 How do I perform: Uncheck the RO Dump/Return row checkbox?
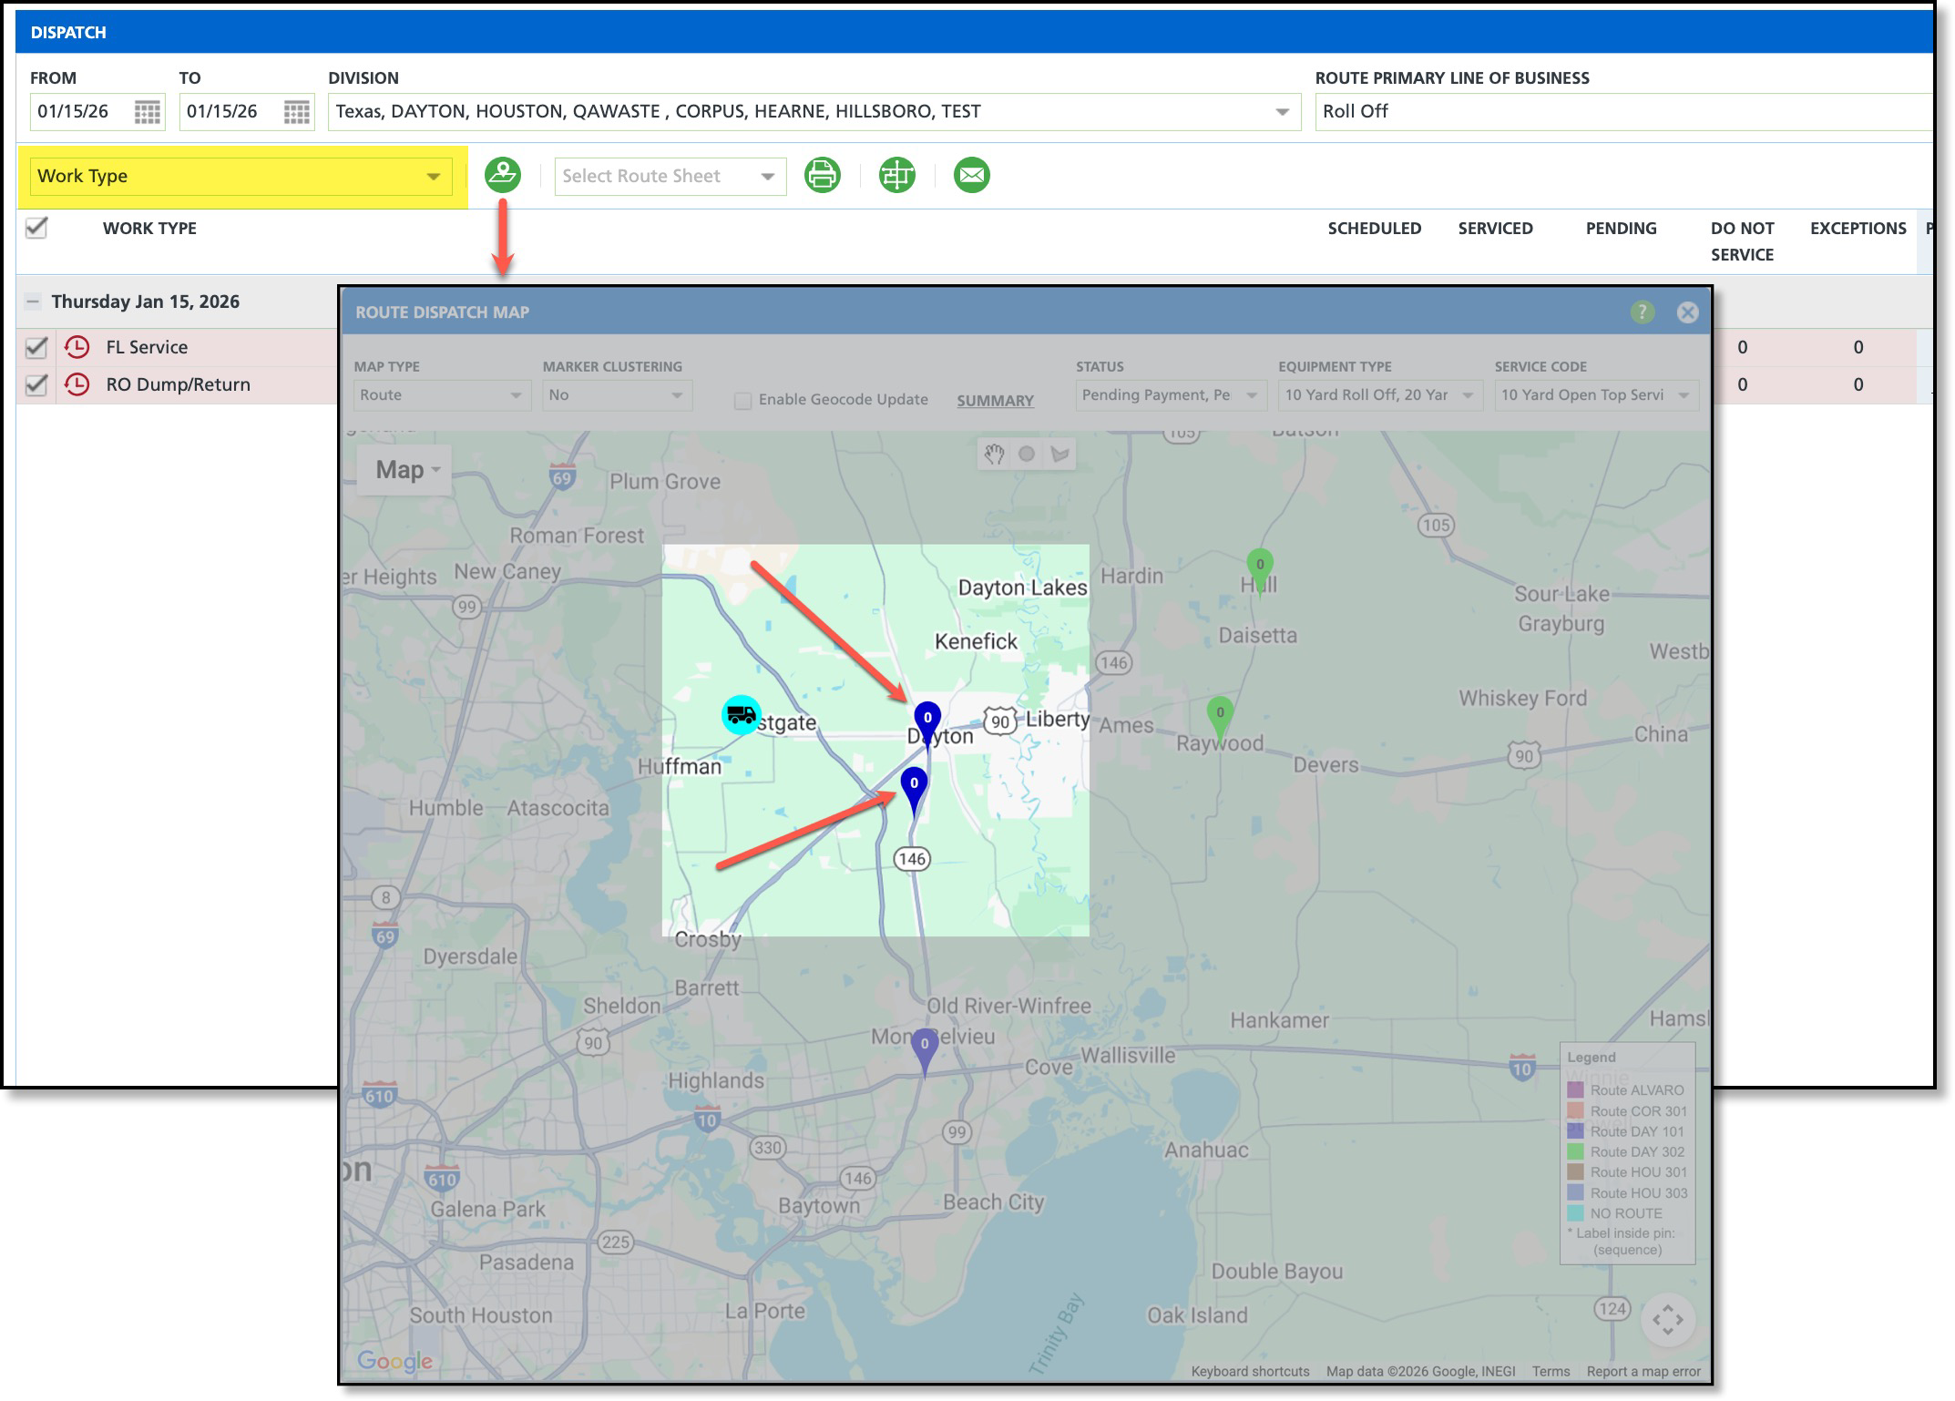pyautogui.click(x=36, y=384)
